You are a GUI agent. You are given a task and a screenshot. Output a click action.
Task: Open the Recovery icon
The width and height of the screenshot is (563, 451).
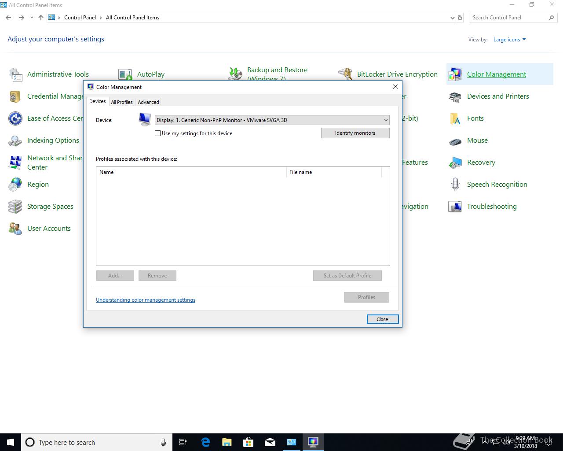[x=455, y=163]
